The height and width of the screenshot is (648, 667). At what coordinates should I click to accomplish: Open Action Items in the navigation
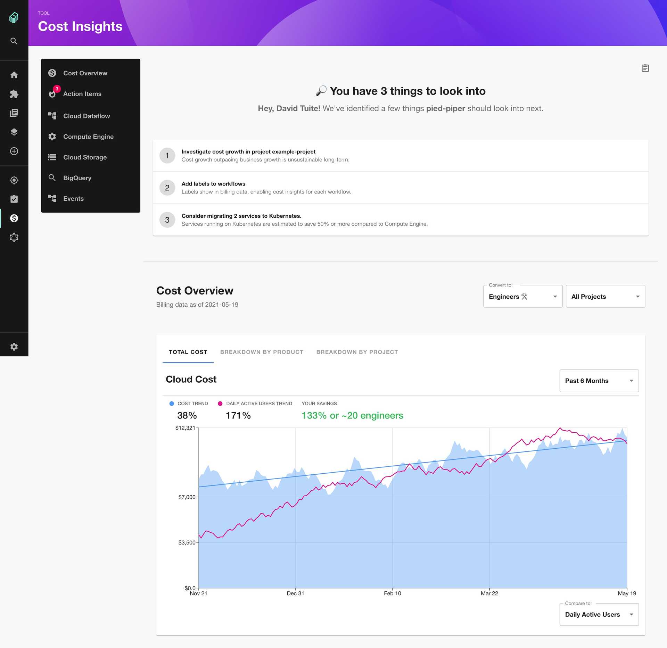(x=91, y=94)
